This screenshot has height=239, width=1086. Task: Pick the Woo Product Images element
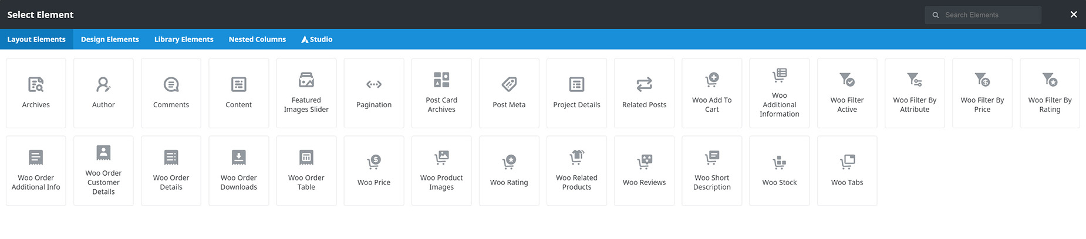441,171
